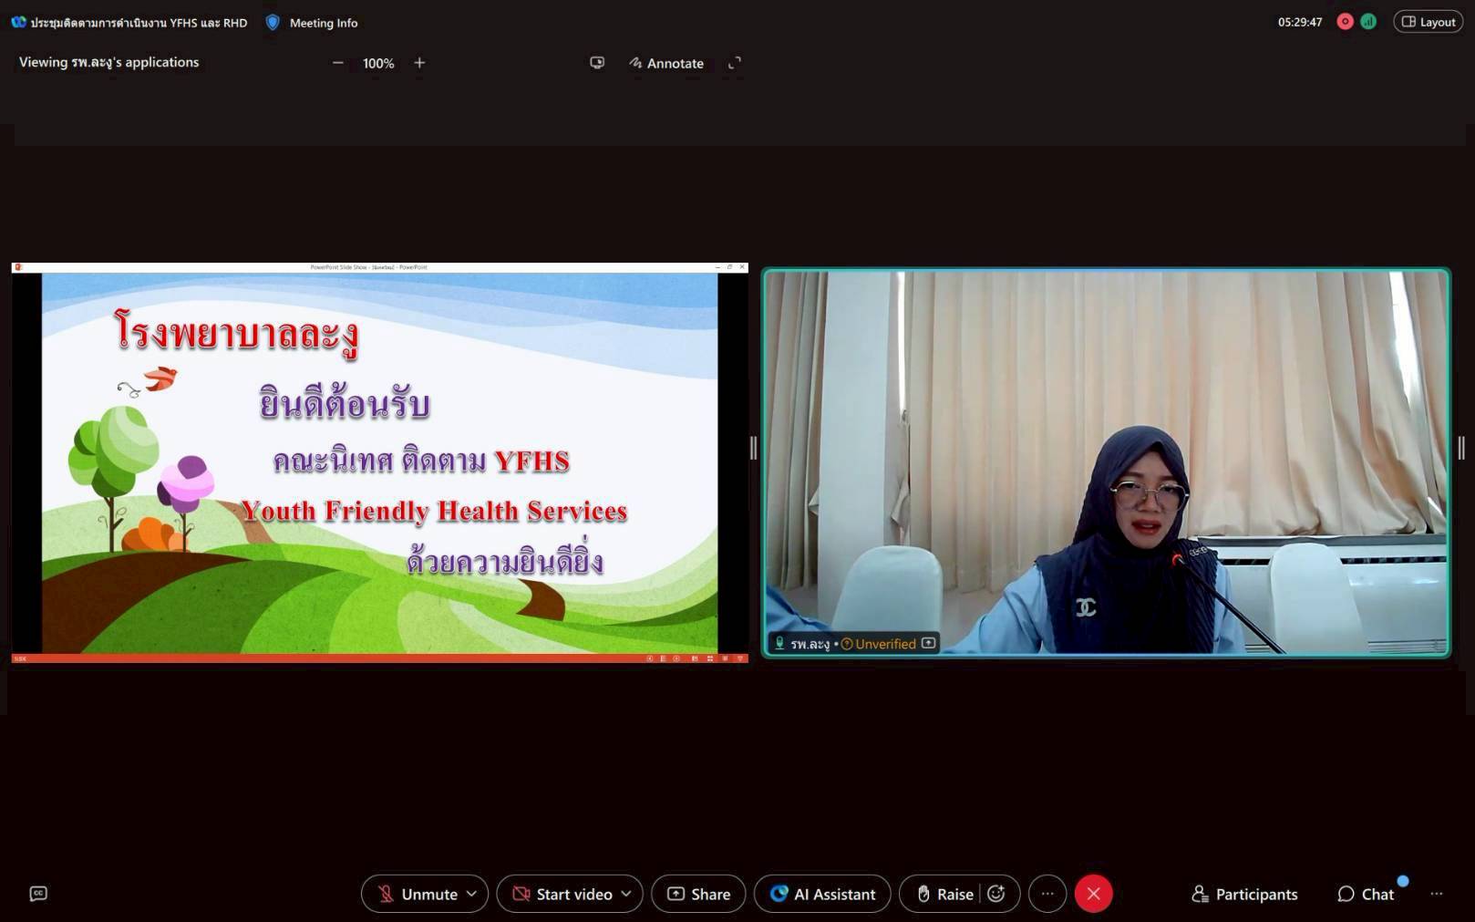Screen dimensions: 1475x922
Task: Zoom out shared content with minus
Action: pos(338,63)
